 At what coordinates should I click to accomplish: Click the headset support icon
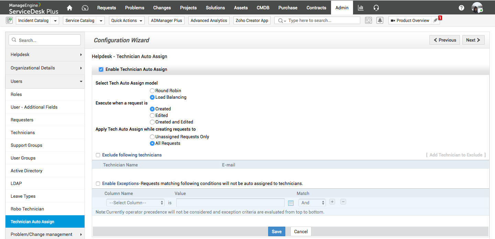point(376,8)
